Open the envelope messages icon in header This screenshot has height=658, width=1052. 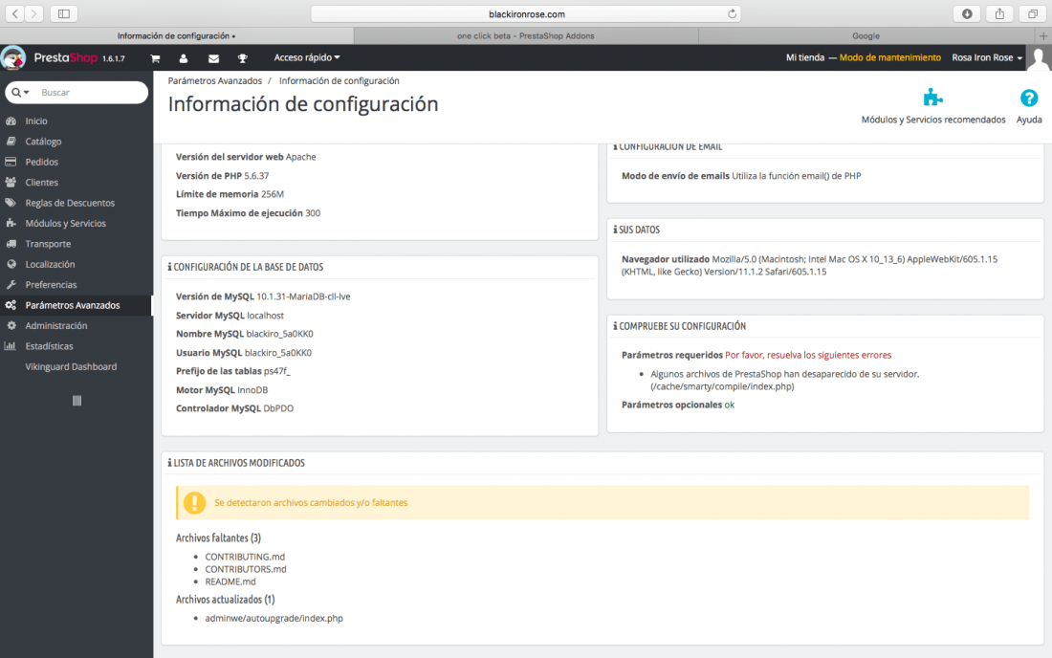pos(213,58)
